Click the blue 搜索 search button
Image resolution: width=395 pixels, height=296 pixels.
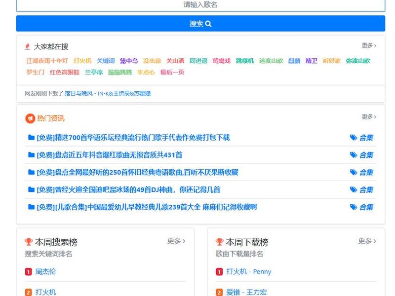click(200, 23)
